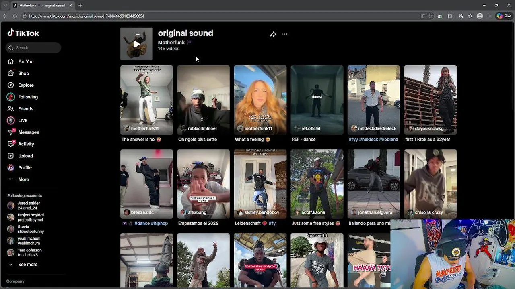This screenshot has width=515, height=289.
Task: Click the Company footer heading
Action: pos(15,281)
